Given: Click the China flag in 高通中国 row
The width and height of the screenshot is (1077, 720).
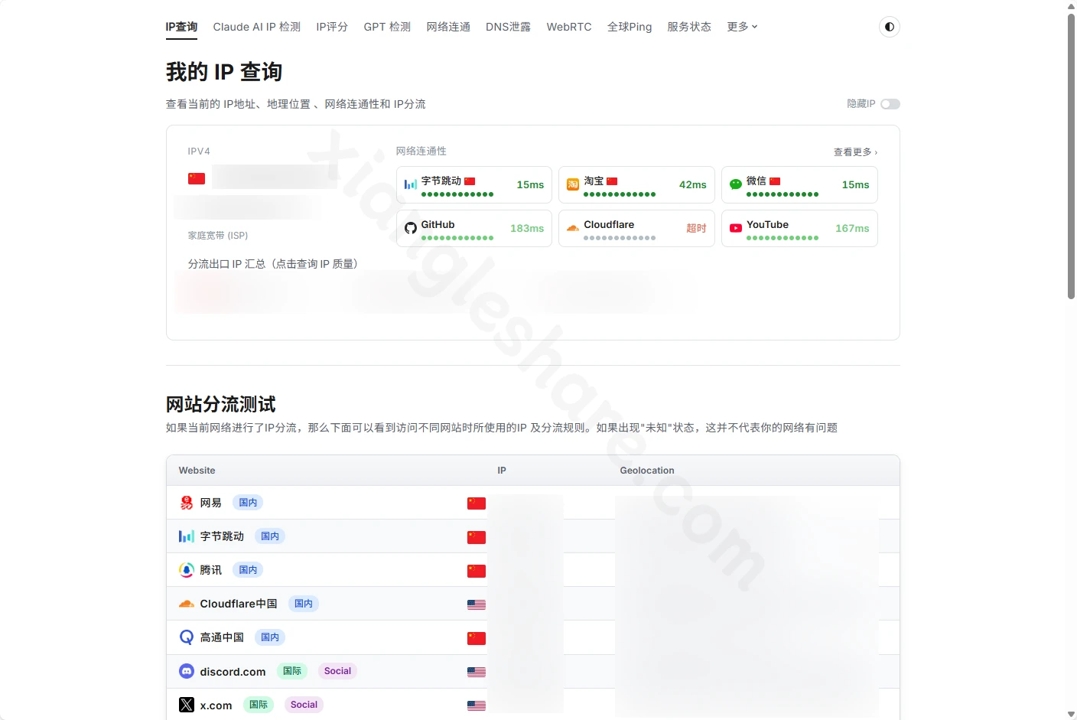Looking at the screenshot, I should (477, 638).
